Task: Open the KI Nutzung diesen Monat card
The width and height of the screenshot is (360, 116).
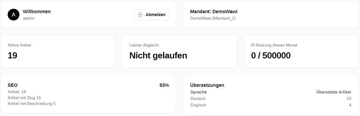Action: point(301,51)
